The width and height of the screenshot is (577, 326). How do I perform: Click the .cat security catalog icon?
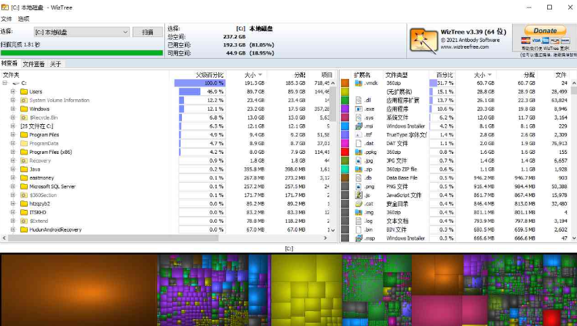click(x=359, y=203)
